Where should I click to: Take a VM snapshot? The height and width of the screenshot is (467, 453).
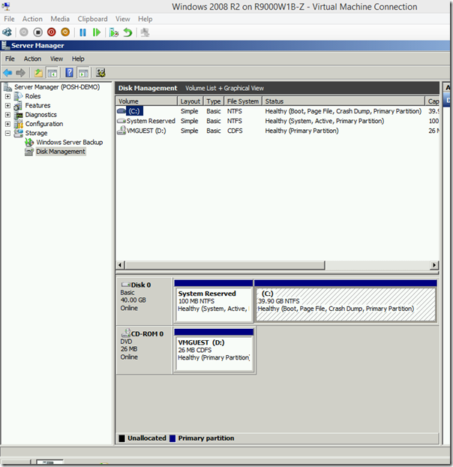pos(113,32)
